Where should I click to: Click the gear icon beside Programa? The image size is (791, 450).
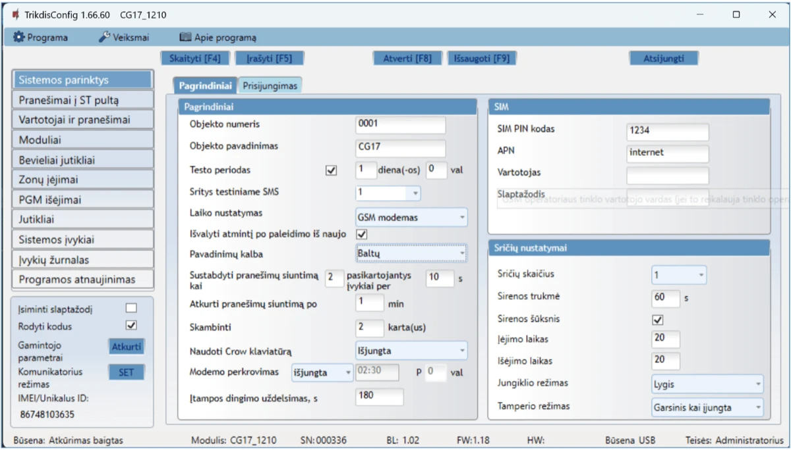(x=18, y=37)
